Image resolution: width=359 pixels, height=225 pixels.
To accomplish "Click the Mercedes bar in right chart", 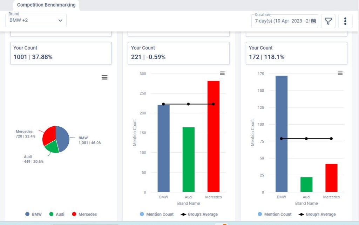I will click(x=331, y=178).
